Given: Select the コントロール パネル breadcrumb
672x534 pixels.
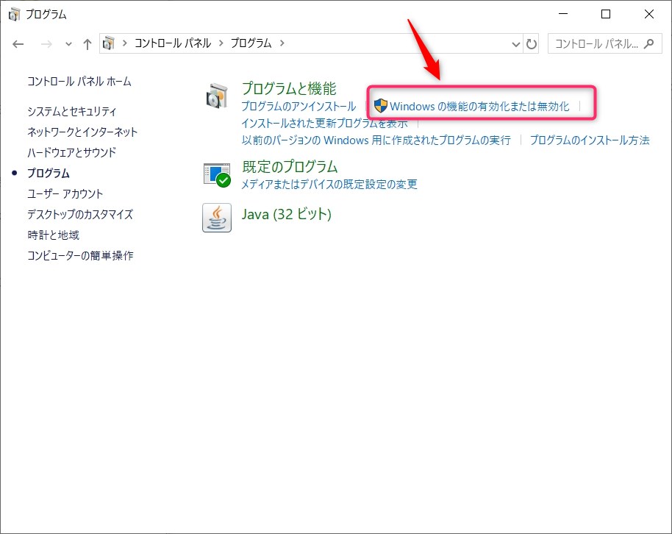Looking at the screenshot, I should pyautogui.click(x=173, y=43).
